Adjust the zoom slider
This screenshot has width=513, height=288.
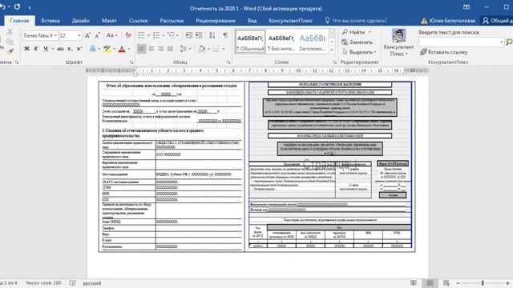tap(483, 283)
